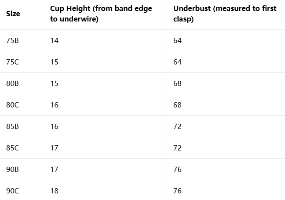Select the 85B size cell
Screen dimensions: 285x200
coord(12,127)
